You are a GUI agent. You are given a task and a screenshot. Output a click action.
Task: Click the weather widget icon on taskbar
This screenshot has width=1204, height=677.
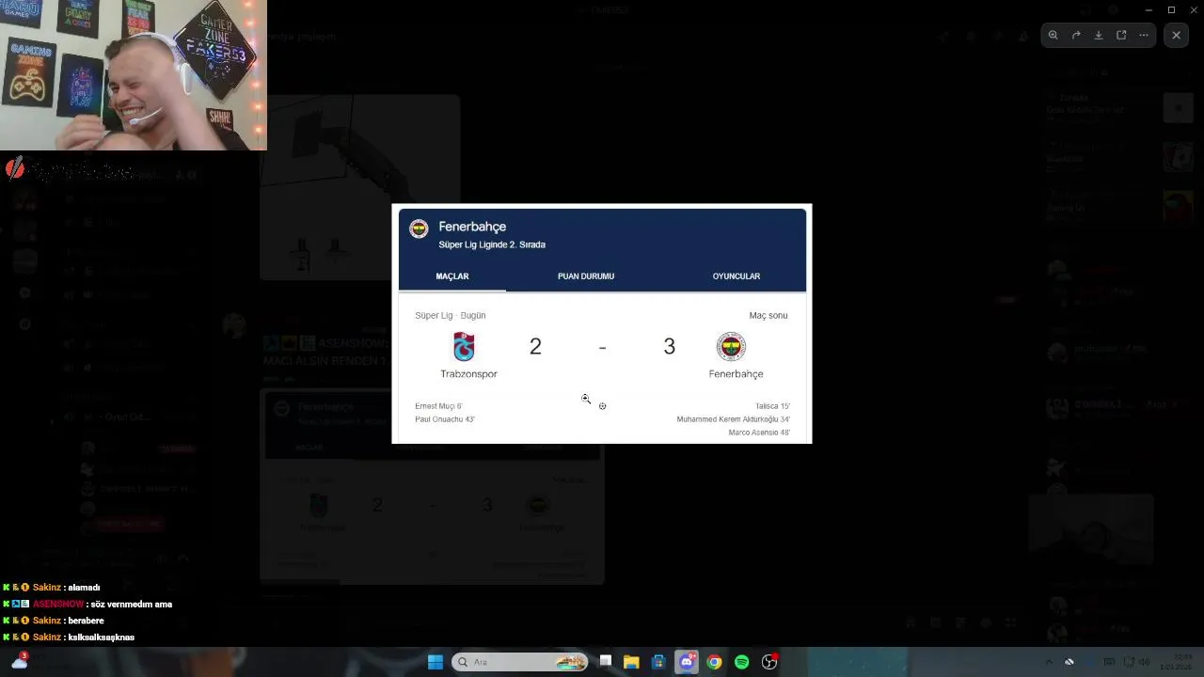point(19,661)
